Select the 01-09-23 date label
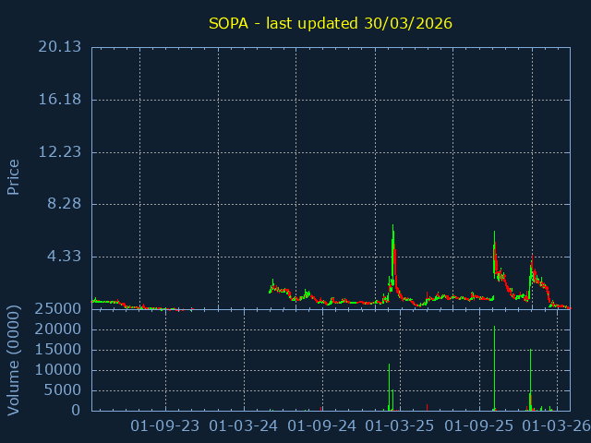591x443 pixels. 165,425
